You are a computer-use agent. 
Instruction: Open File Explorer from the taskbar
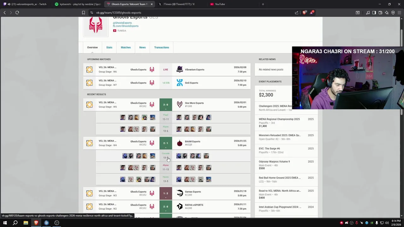[x=26, y=223]
